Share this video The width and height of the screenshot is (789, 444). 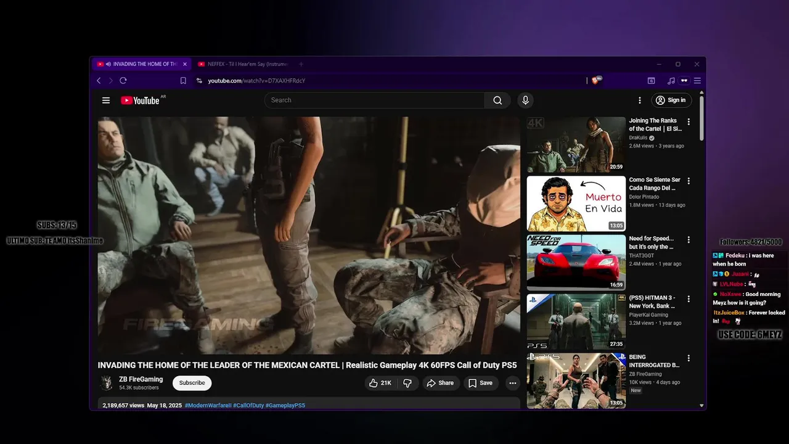[x=440, y=383]
